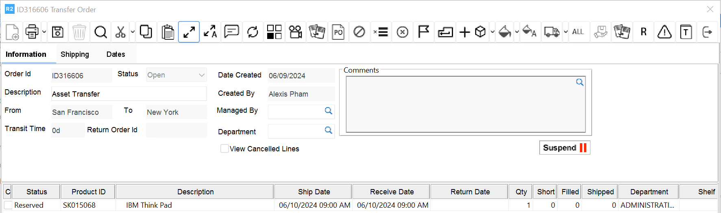Open the dropdown arrow beside truck icon
The image size is (721, 213).
pyautogui.click(x=566, y=32)
